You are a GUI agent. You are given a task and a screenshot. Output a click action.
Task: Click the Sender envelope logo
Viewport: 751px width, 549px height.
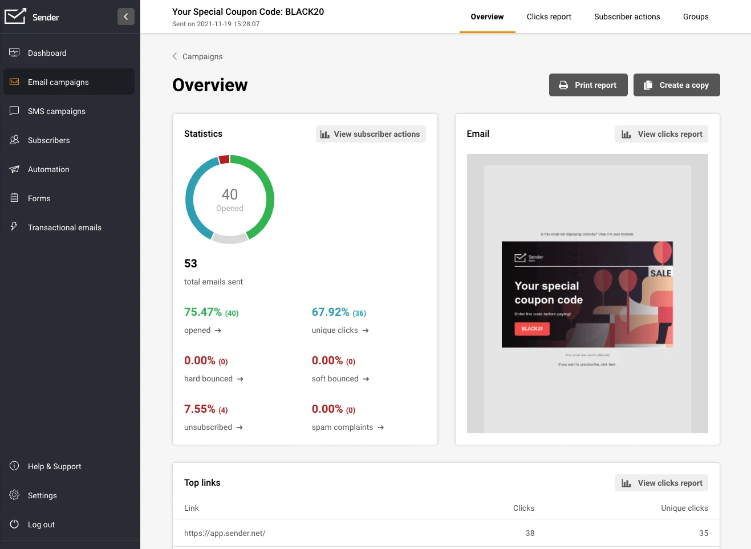point(15,17)
